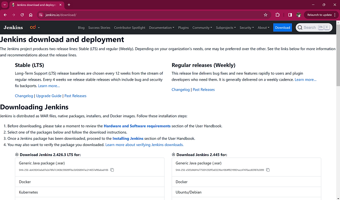Click the Stable (LTS) heading
The image size is (340, 200).
29,65
